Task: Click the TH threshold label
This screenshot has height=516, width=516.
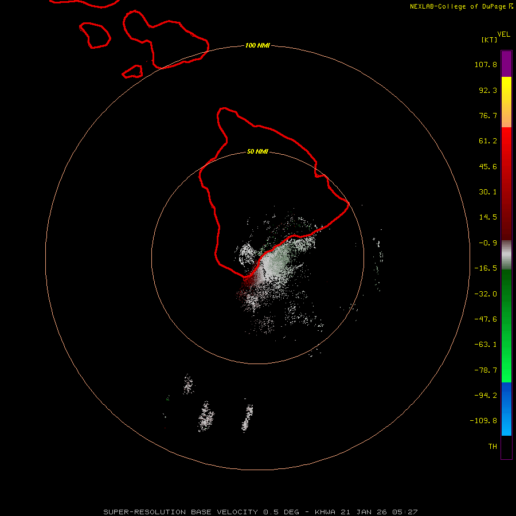Action: (x=492, y=447)
